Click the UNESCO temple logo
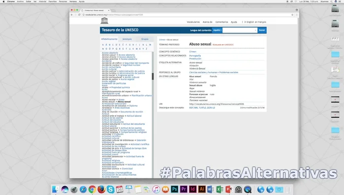The height and width of the screenshot is (195, 344). click(x=104, y=21)
